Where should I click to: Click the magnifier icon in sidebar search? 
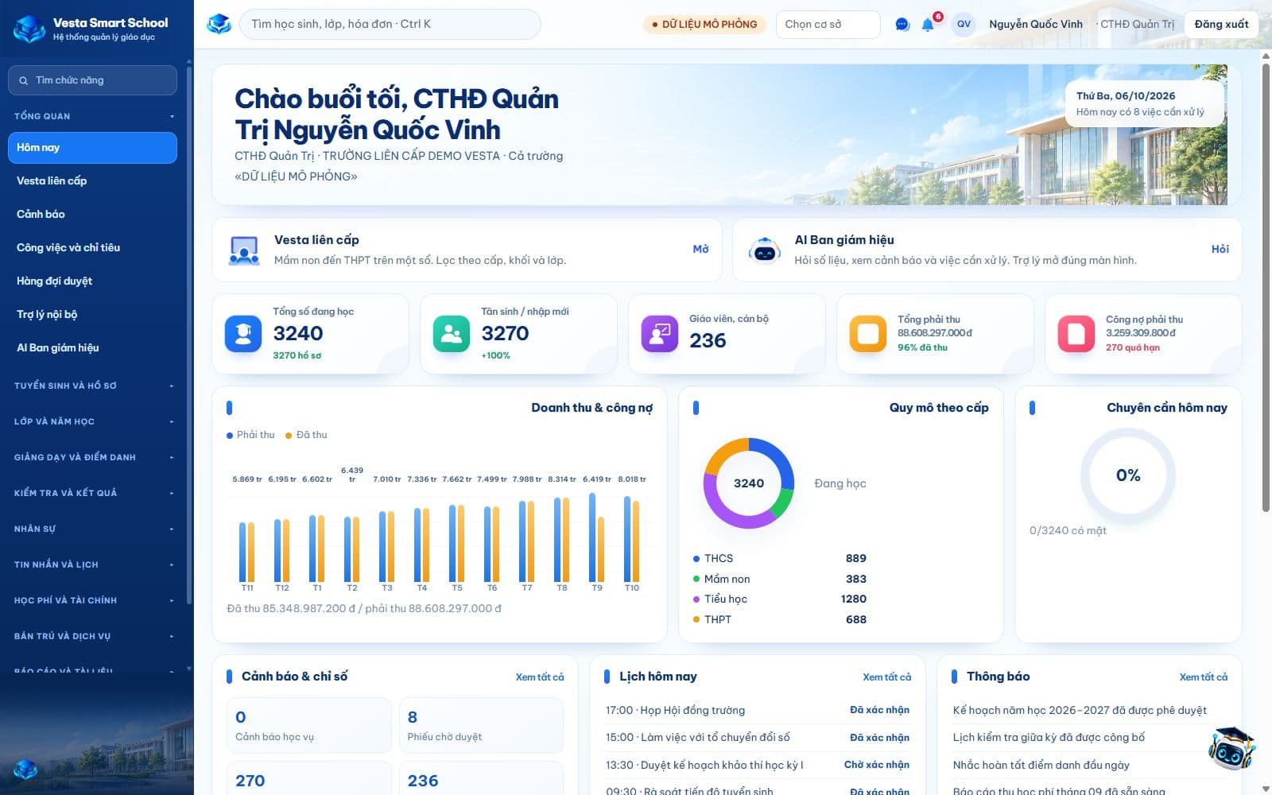(24, 80)
